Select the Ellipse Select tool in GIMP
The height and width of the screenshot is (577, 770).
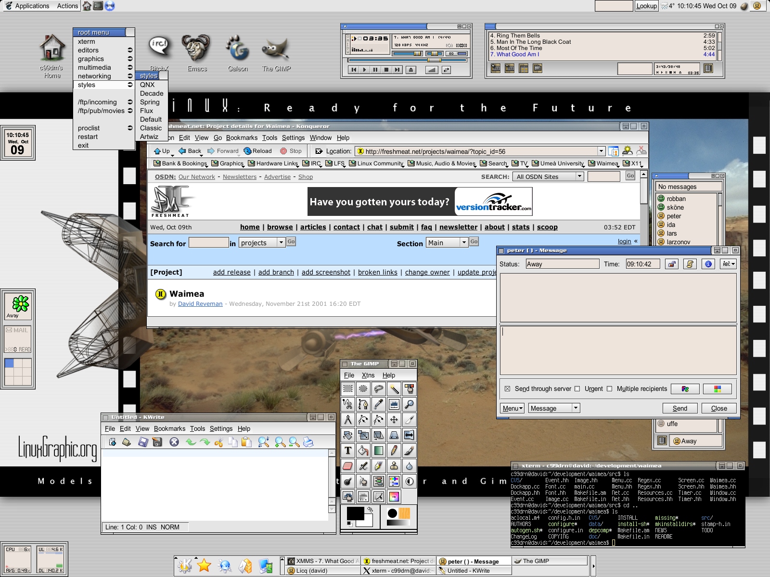(x=363, y=389)
